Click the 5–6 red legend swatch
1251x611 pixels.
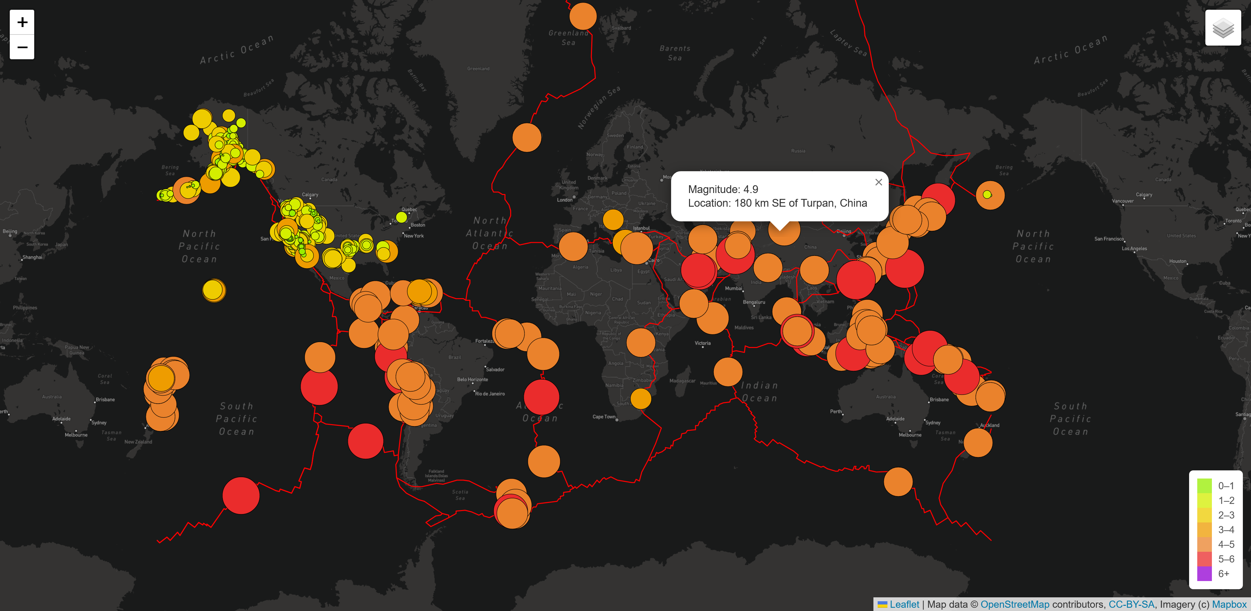pos(1204,559)
